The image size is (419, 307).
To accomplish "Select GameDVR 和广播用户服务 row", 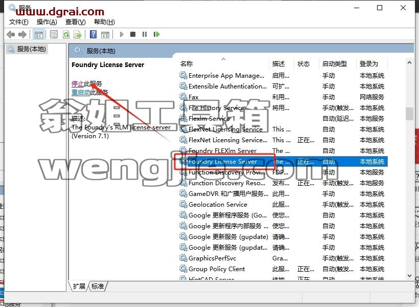I will click(x=283, y=193).
